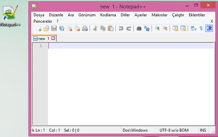This screenshot has height=137, width=218.
Task: Create a new document with the New toolbar icon
Action: click(x=38, y=28)
